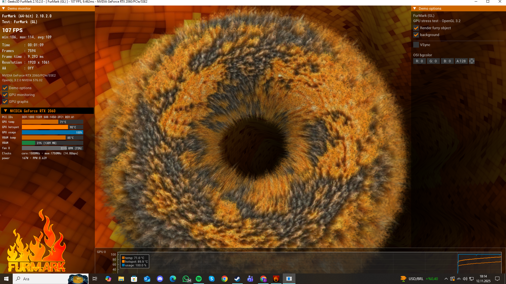506x284 pixels.
Task: Open Steam from the taskbar
Action: (x=237, y=279)
